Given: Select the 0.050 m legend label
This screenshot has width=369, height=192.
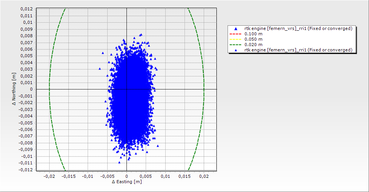Looking at the screenshot, I should (x=253, y=39).
